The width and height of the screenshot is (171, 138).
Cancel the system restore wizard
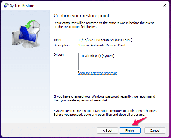pyautogui.click(x=155, y=130)
